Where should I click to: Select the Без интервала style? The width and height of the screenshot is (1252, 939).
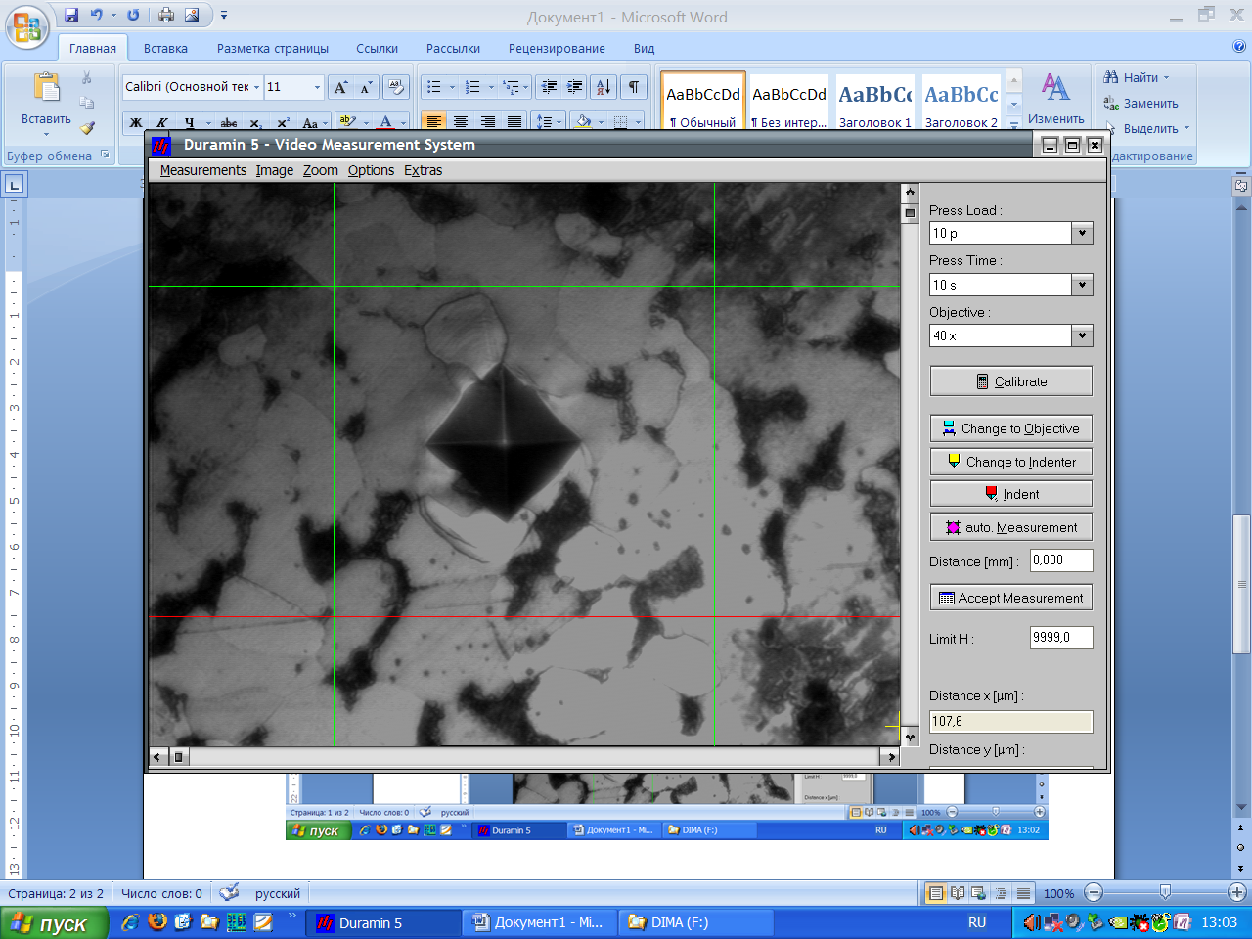point(788,102)
